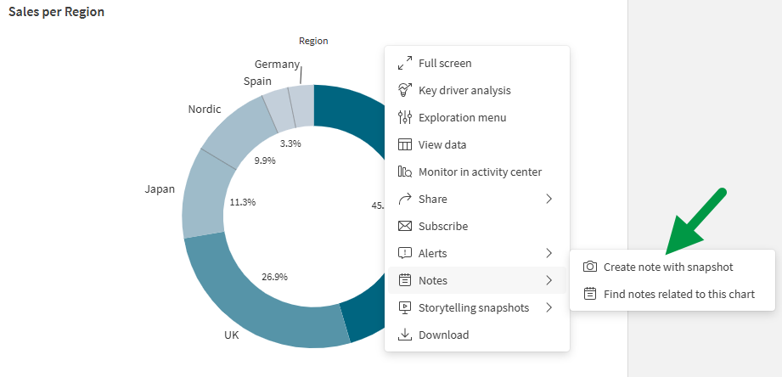Expand the Share submenu arrow

(549, 199)
